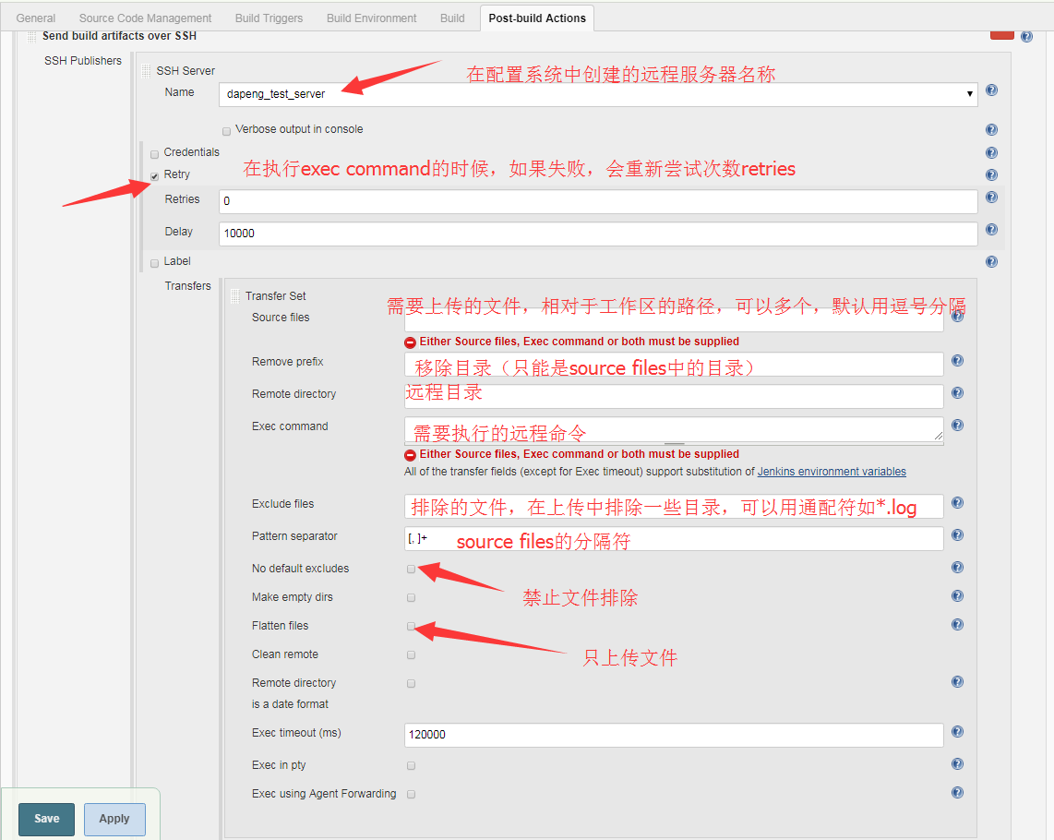Click the Exec command textarea resize grip
1054x840 pixels.
pyautogui.click(x=939, y=437)
